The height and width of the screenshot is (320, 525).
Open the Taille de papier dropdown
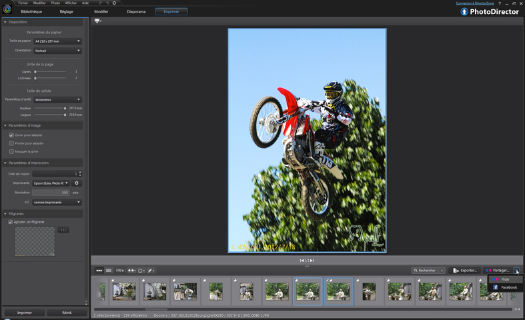coord(57,41)
